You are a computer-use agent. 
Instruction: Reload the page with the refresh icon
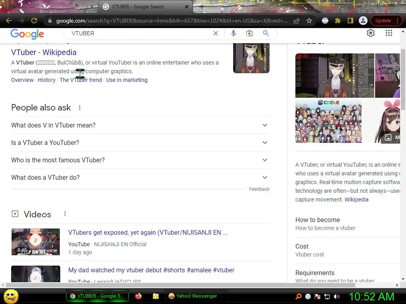(34, 21)
